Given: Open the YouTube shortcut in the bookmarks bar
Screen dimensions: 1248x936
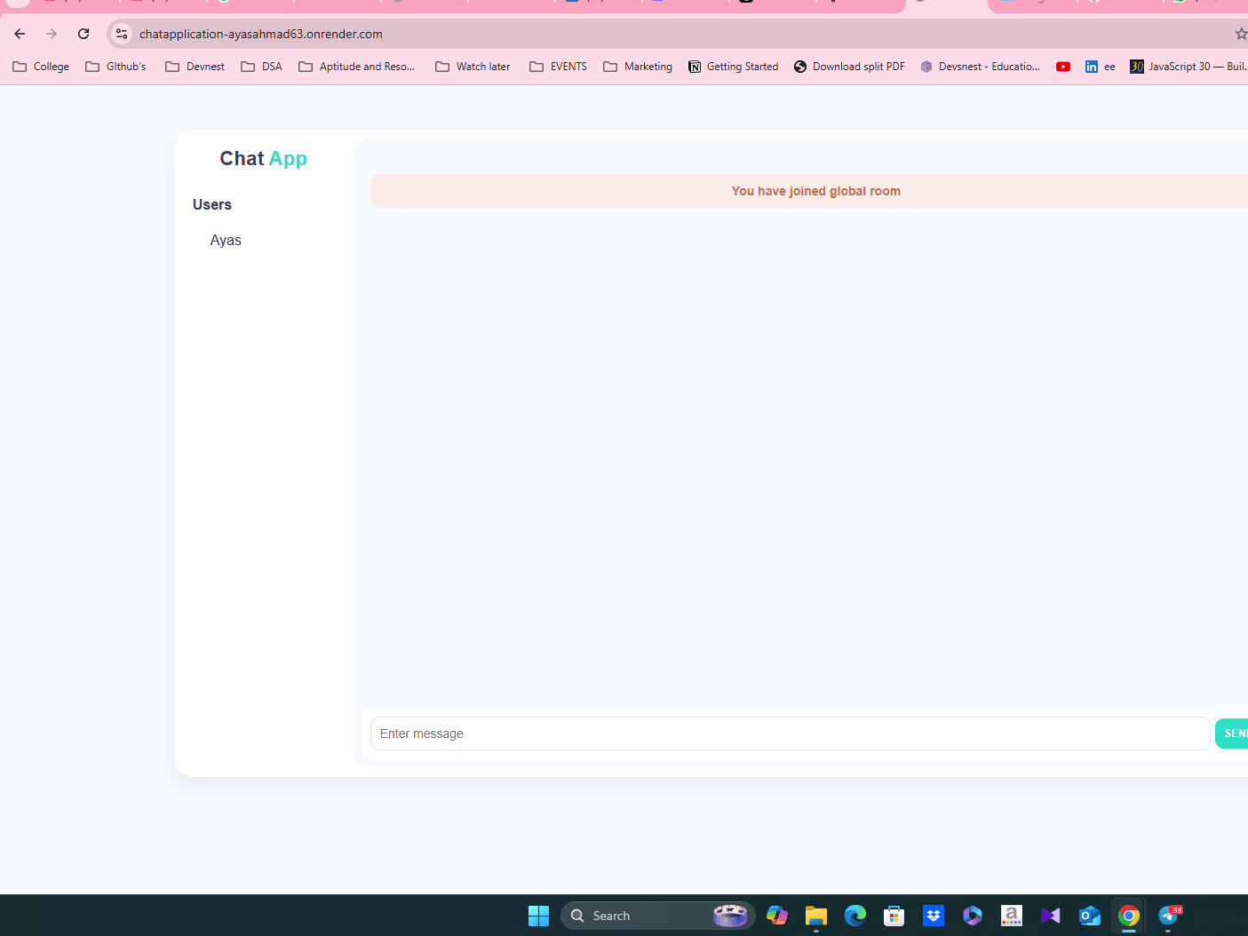Looking at the screenshot, I should pos(1063,66).
